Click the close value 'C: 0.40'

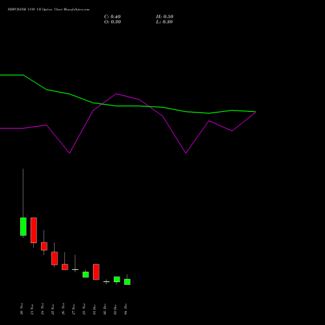(112, 17)
